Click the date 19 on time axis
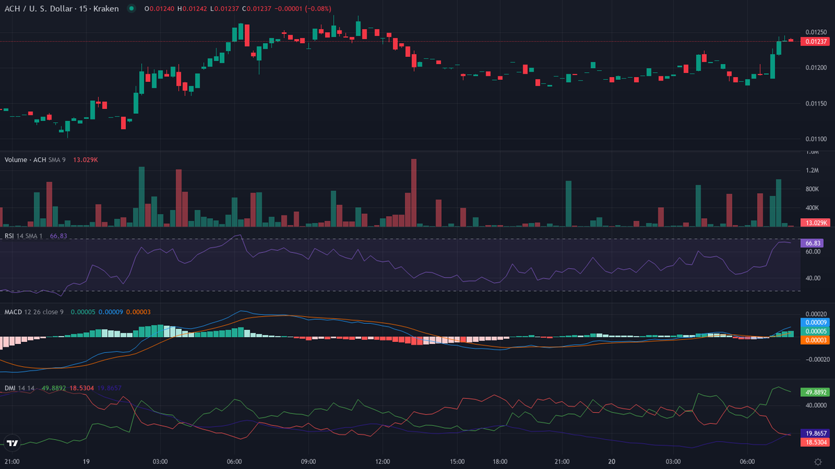835x469 pixels. 86,461
